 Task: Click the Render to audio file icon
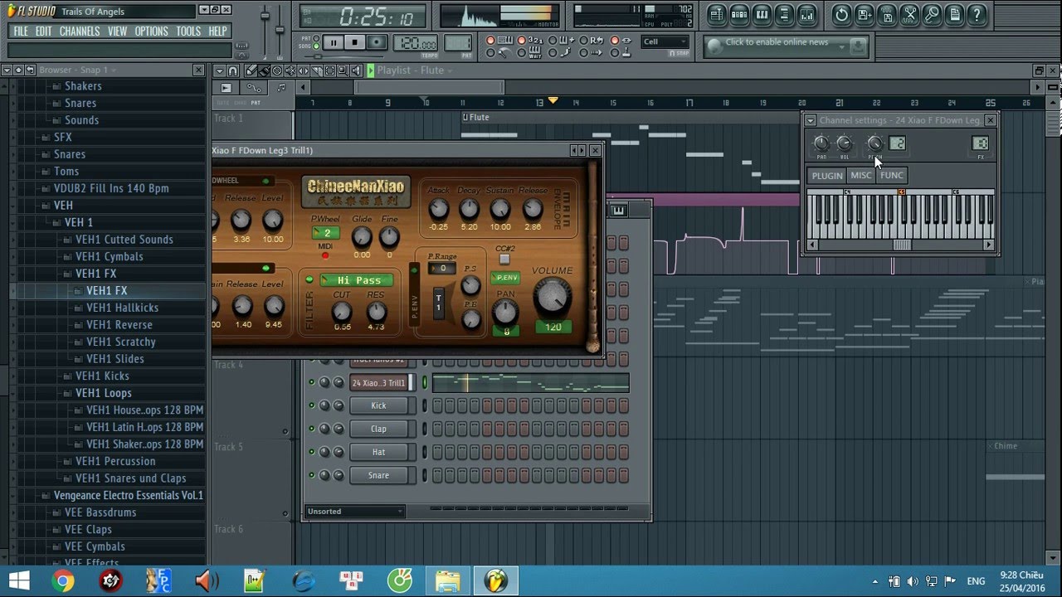pos(887,14)
